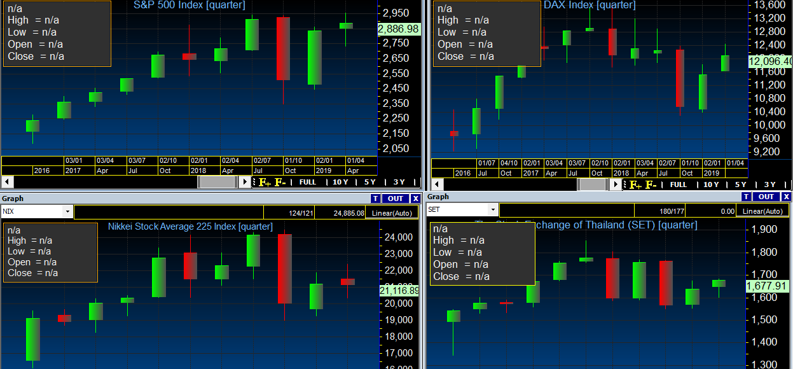The height and width of the screenshot is (369, 793).
Task: Click the F- zoom-out icon on S&P 500 chart
Action: [280, 183]
